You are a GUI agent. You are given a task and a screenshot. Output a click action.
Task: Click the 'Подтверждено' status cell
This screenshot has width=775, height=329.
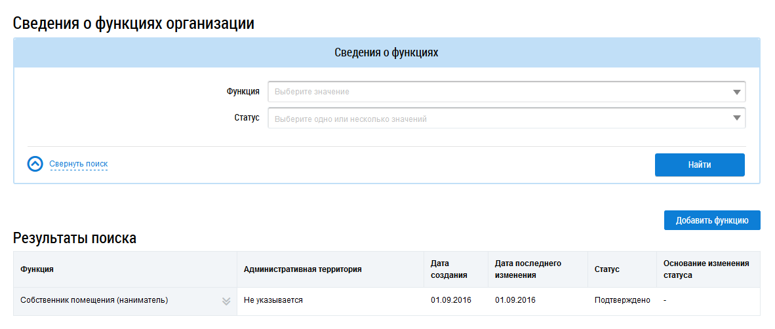coord(622,300)
